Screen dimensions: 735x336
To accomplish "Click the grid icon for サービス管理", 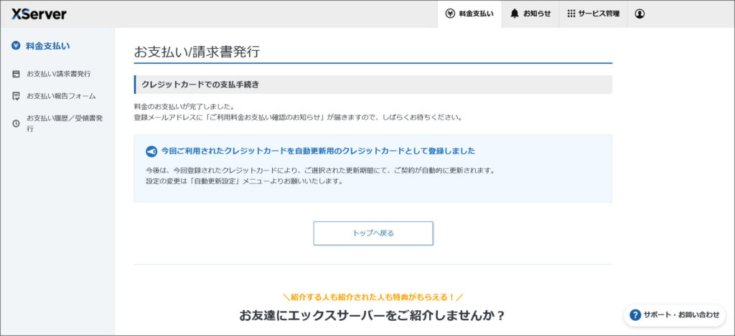I will point(571,14).
